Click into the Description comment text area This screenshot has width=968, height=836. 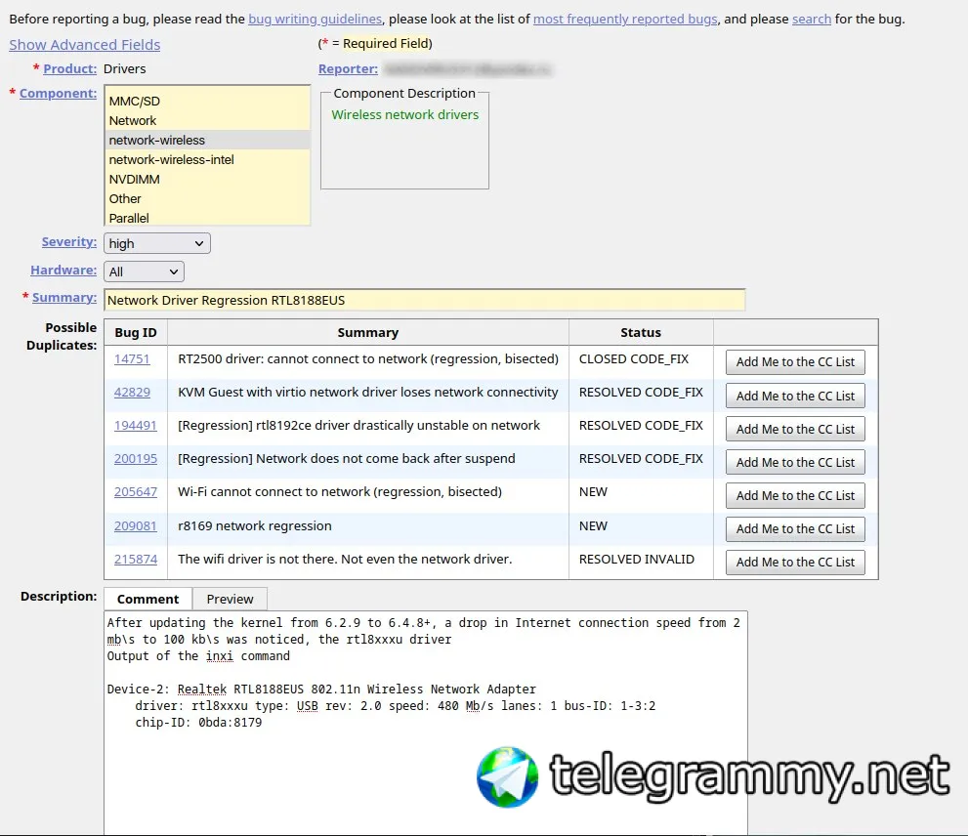click(x=425, y=723)
